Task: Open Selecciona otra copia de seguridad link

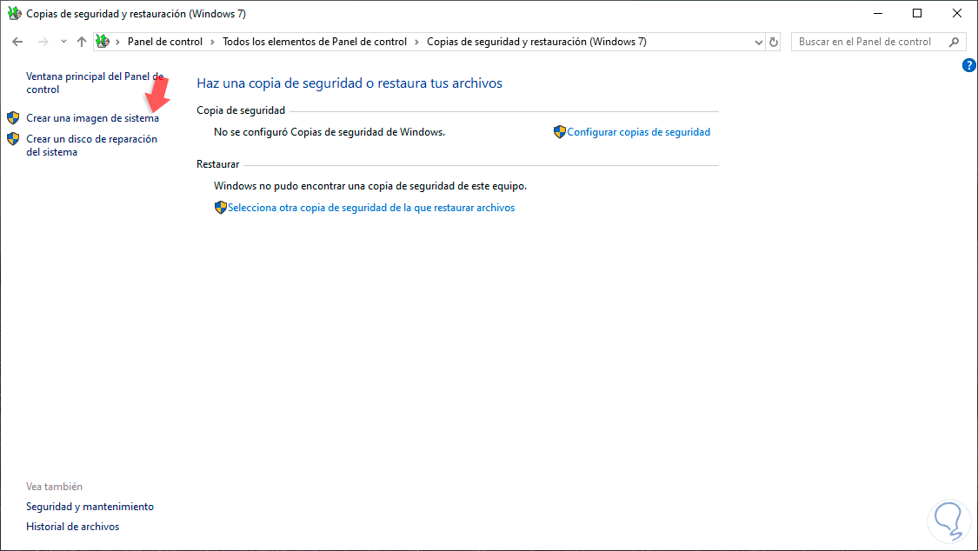Action: click(371, 208)
